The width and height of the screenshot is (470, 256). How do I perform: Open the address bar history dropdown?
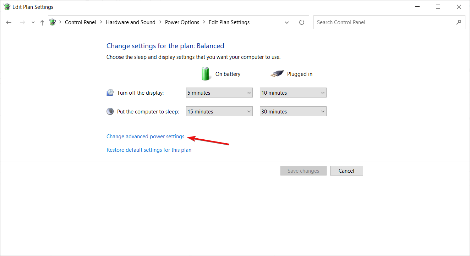coord(287,22)
